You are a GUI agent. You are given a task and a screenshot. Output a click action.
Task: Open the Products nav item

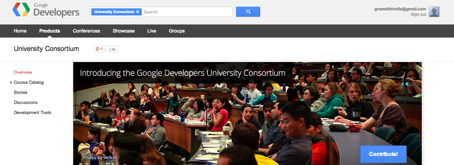click(x=50, y=31)
